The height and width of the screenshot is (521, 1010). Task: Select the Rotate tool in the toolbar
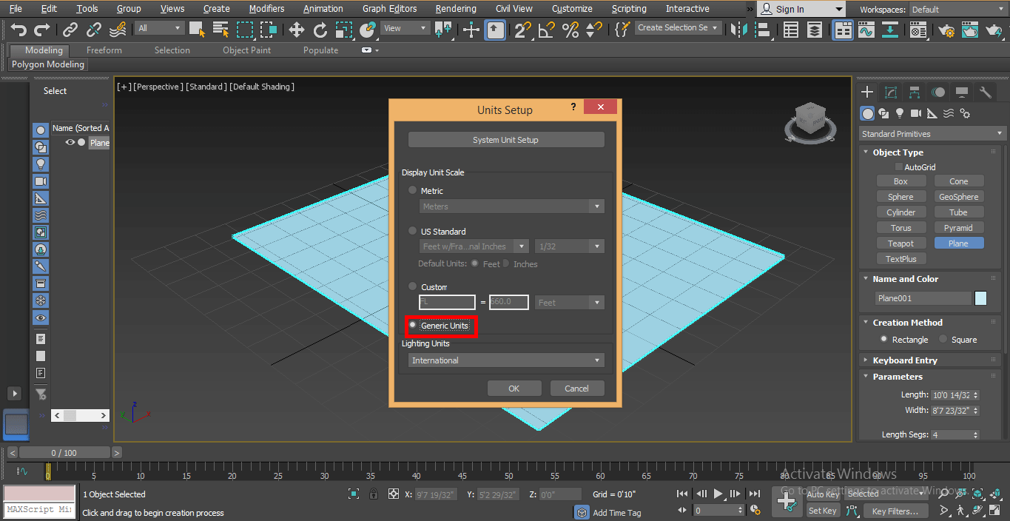(x=320, y=30)
